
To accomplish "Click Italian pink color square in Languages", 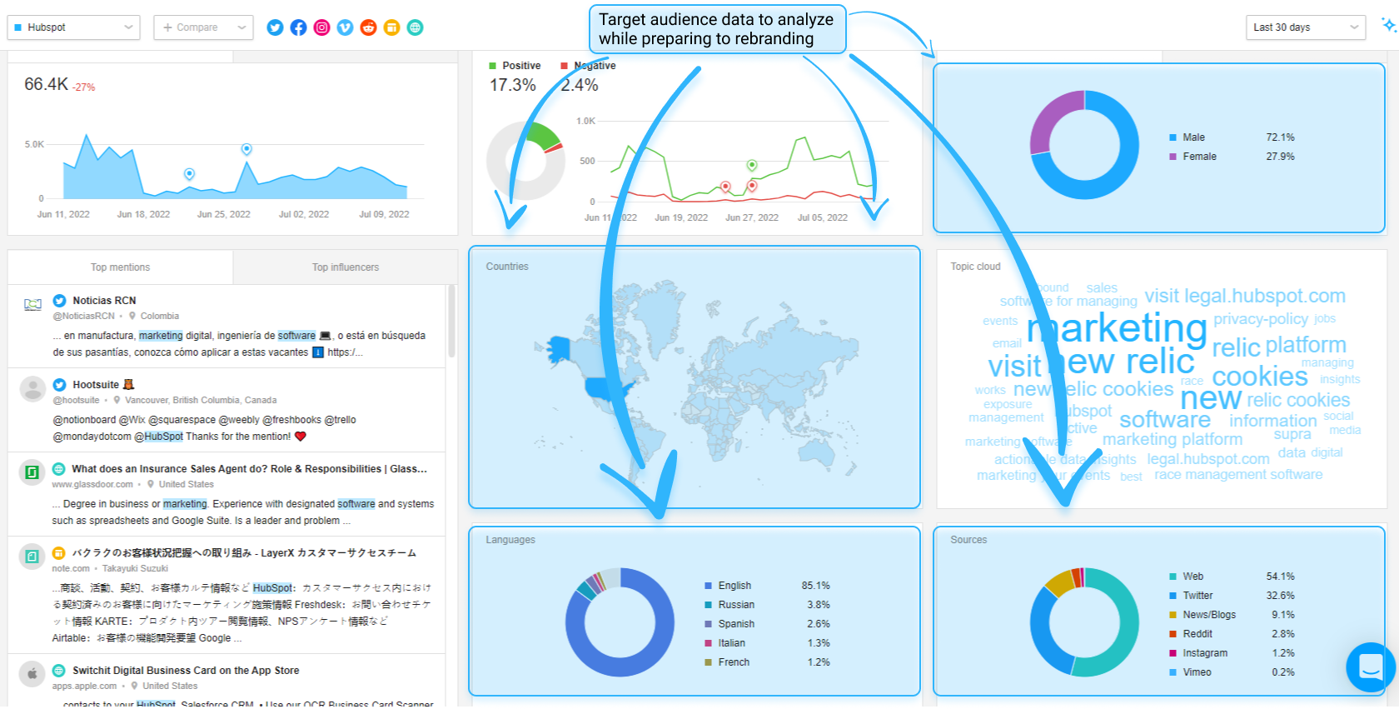I will coord(709,643).
